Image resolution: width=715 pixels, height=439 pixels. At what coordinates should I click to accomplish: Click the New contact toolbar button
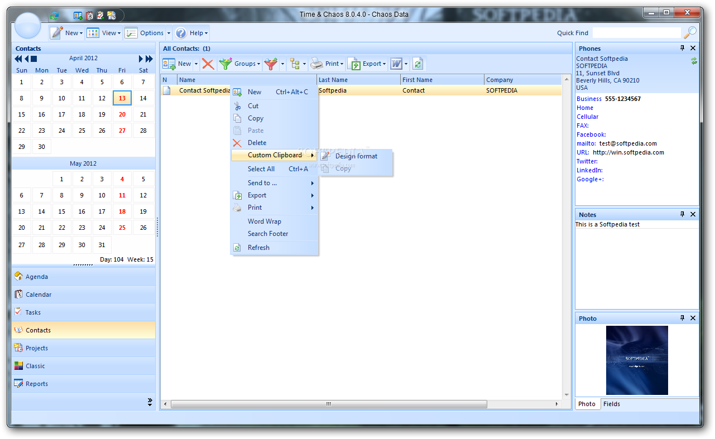pos(177,64)
